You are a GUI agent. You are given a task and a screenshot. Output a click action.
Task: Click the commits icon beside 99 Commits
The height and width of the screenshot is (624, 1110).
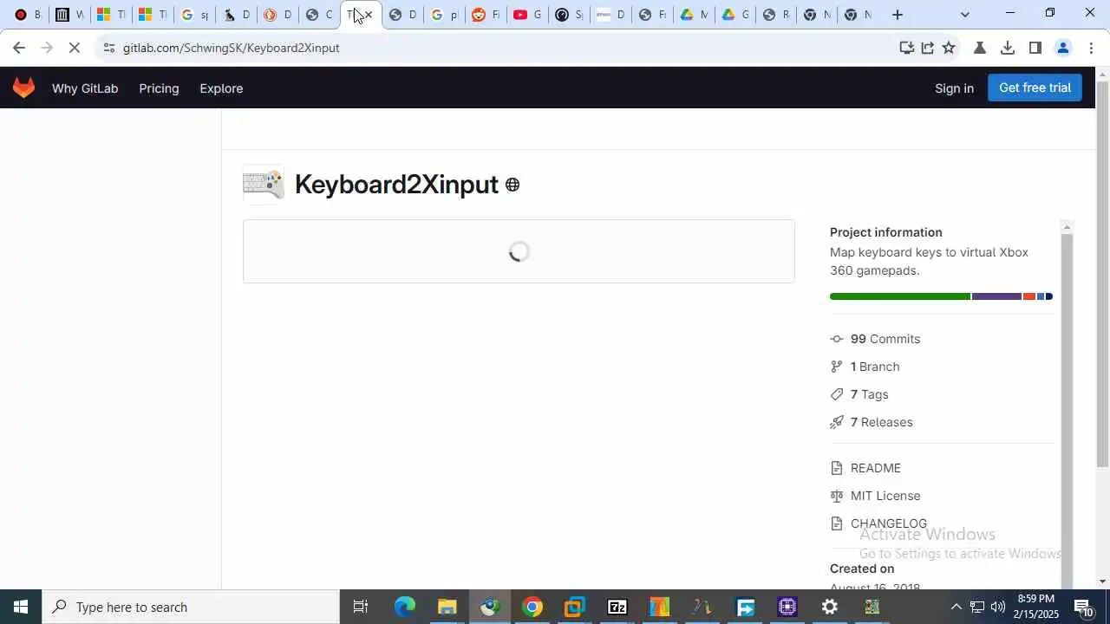click(836, 339)
